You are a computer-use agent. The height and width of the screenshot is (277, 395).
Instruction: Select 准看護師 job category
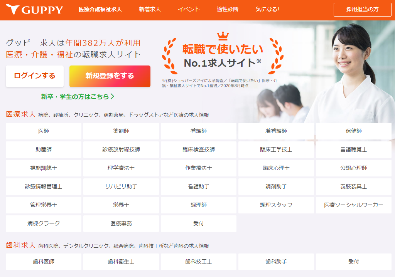click(276, 131)
